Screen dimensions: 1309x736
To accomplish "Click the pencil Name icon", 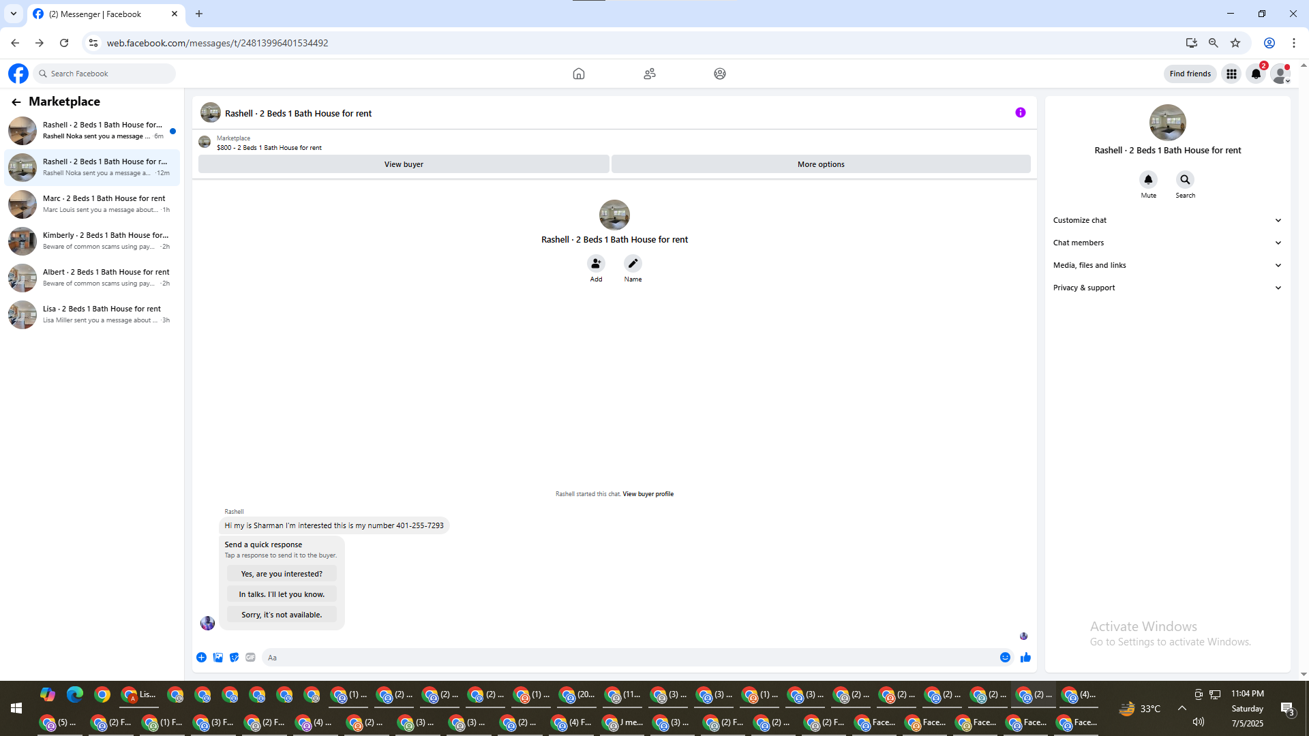I will point(633,264).
